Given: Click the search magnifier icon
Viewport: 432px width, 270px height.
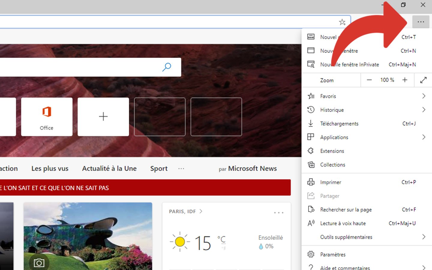Looking at the screenshot, I should (x=166, y=67).
